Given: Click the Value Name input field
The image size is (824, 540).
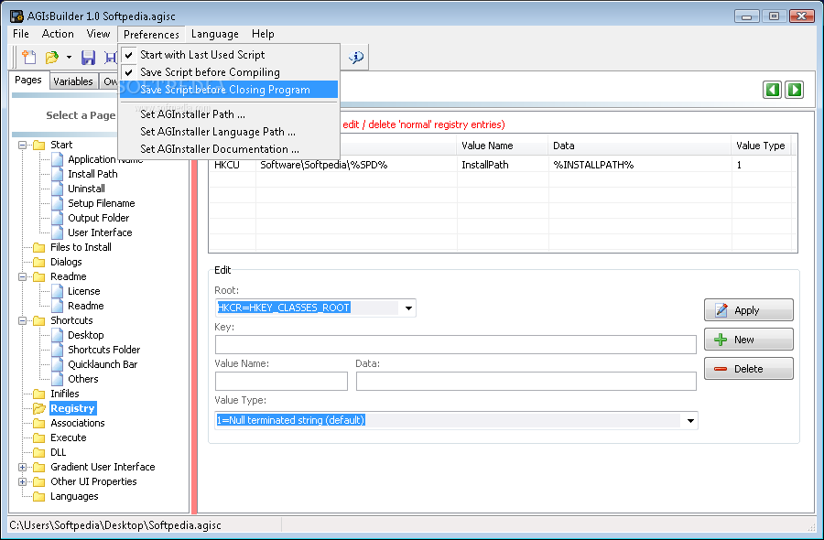Looking at the screenshot, I should tap(281, 382).
